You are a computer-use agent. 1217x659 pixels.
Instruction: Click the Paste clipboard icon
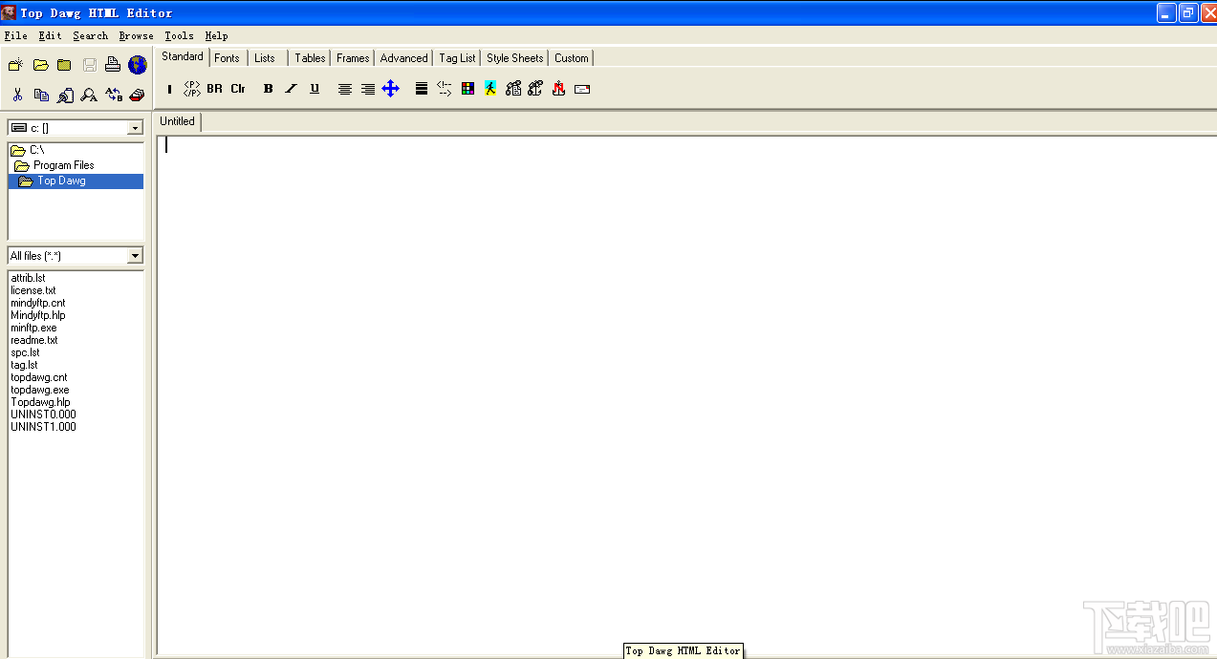coord(65,95)
